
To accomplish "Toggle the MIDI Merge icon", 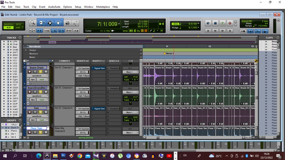I will tap(258, 31).
